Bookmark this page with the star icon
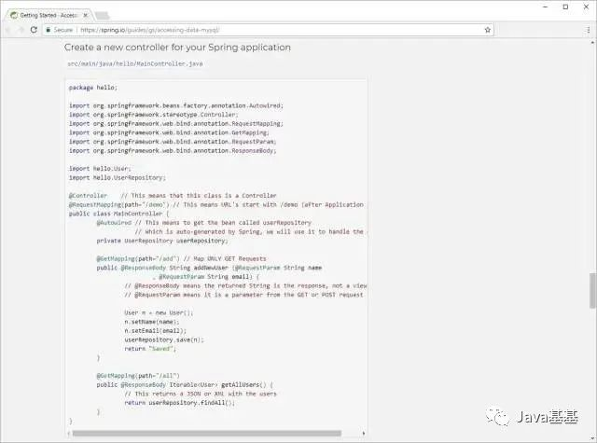Screen dimensions: 597x443 (487, 30)
